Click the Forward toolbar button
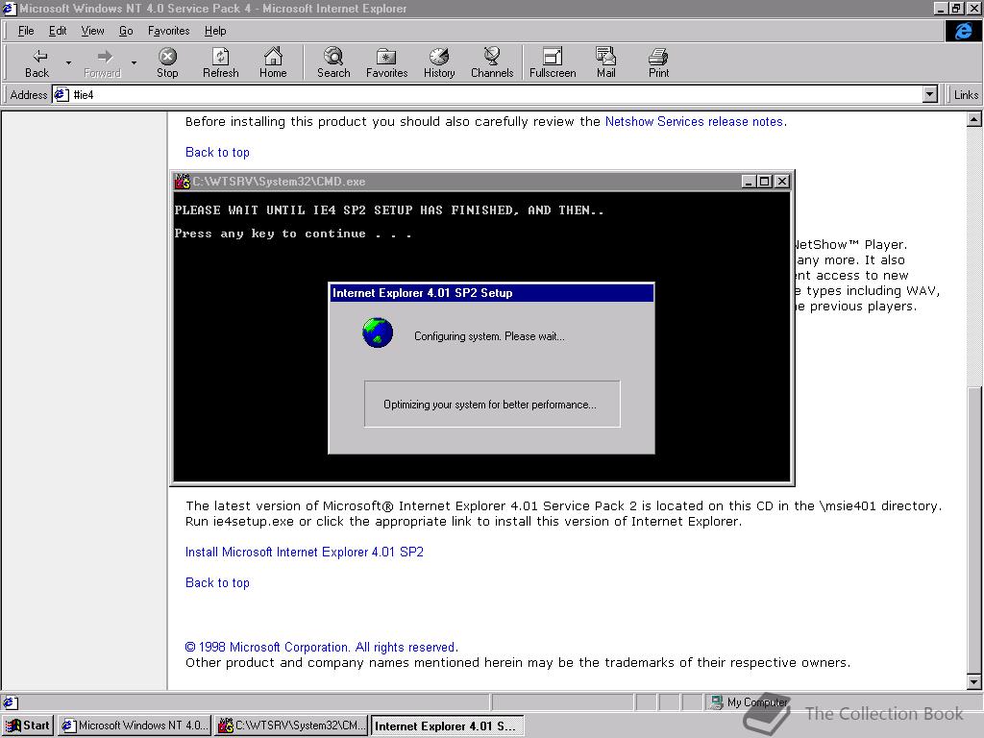This screenshot has width=984, height=738. 102,62
